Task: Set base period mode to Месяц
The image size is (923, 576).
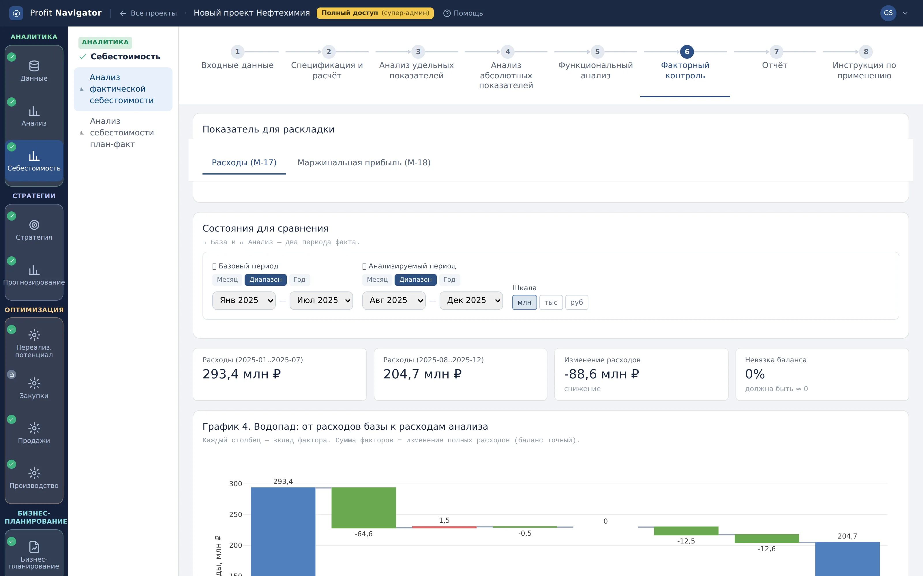Action: click(x=227, y=280)
